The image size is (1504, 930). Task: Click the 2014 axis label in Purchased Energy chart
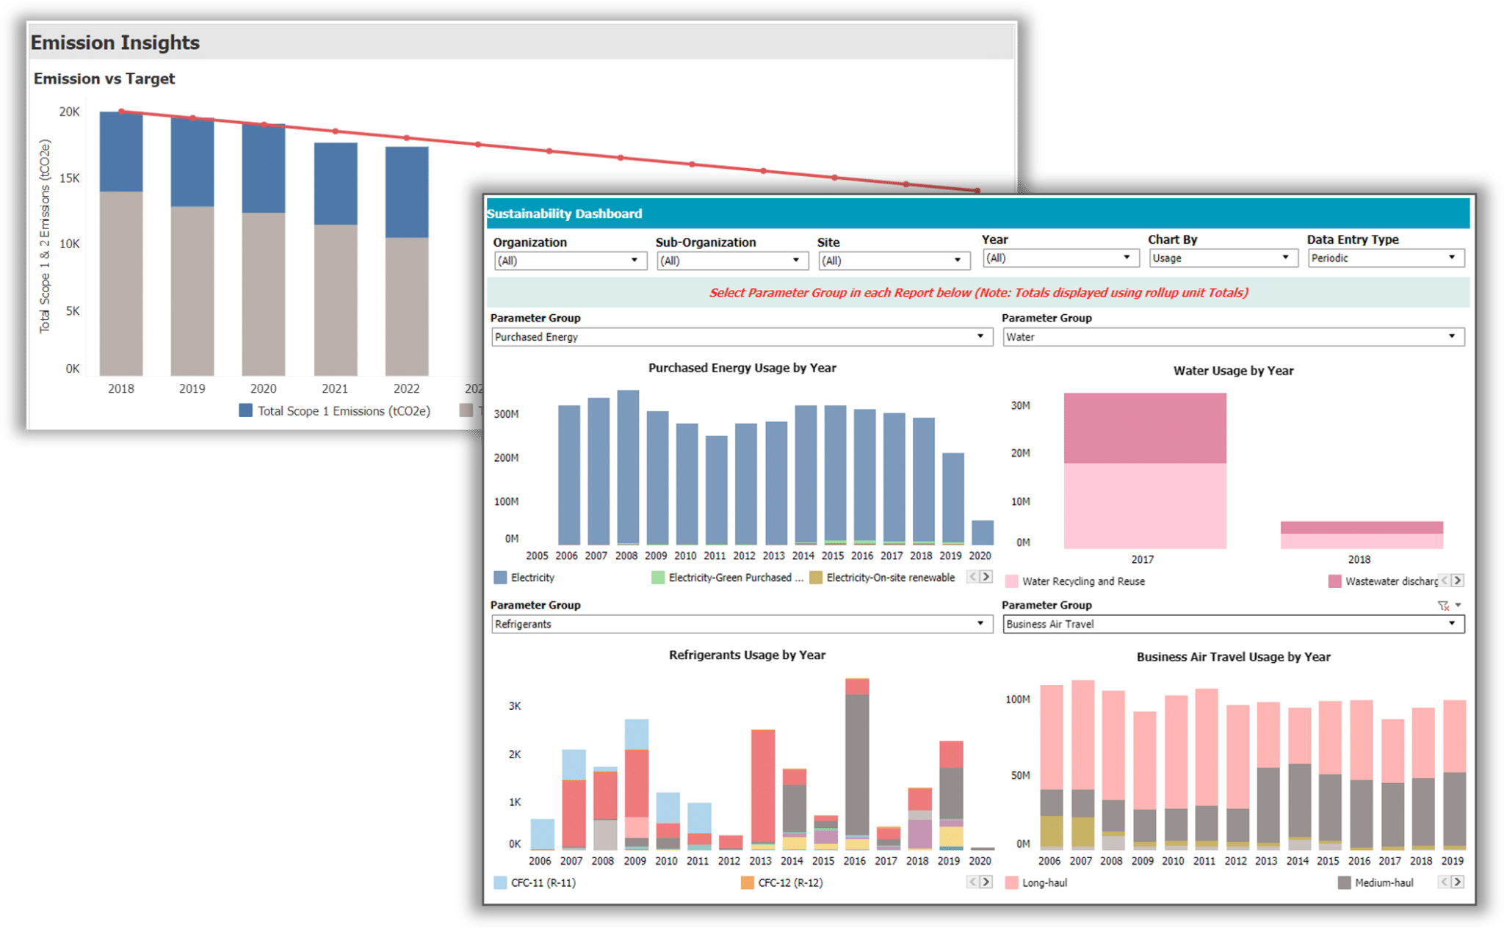(803, 556)
